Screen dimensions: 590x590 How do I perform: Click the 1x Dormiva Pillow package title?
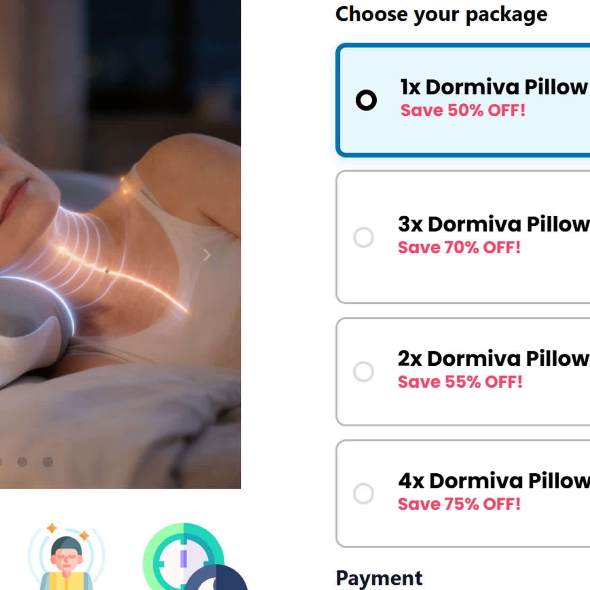494,87
